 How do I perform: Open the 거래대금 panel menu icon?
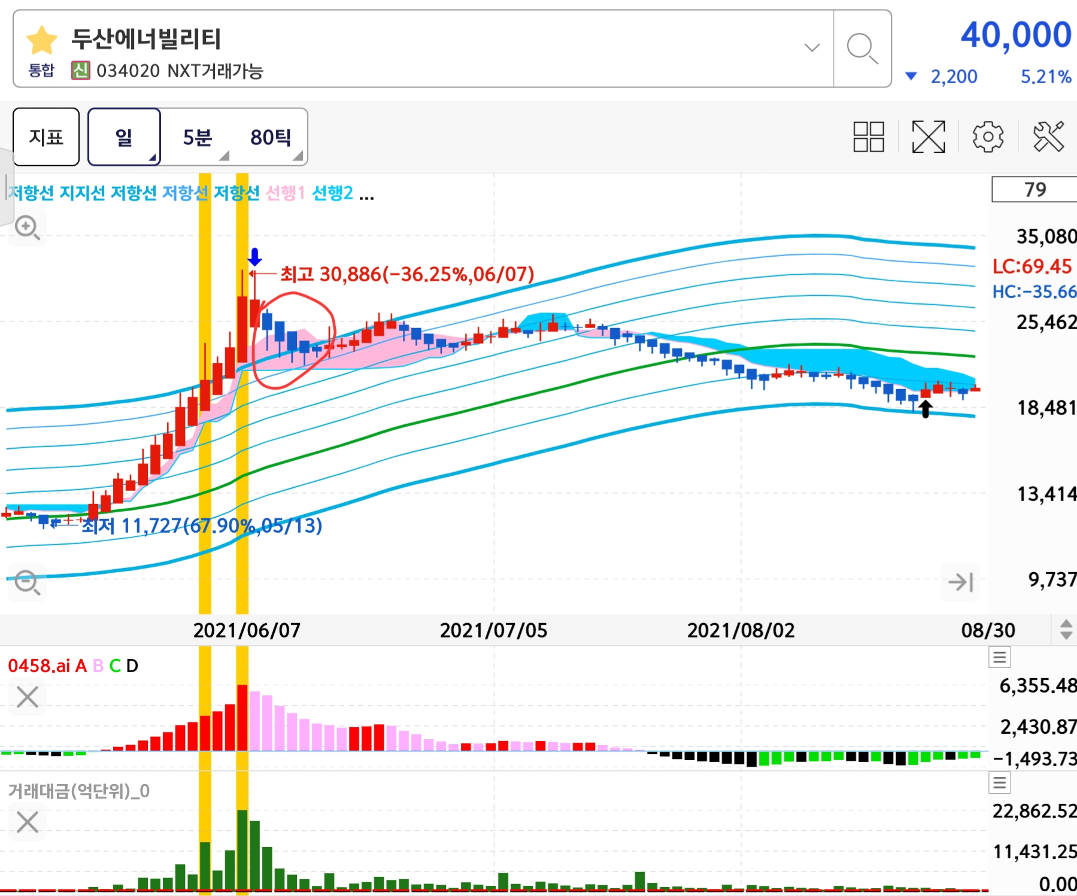click(x=999, y=783)
